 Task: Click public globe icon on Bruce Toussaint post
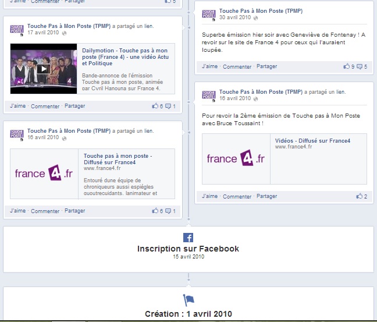(256, 99)
